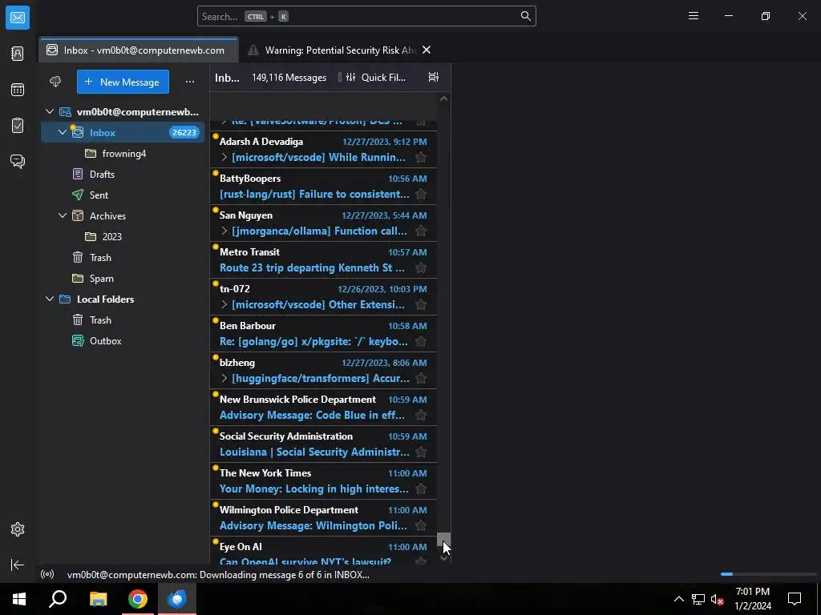Click the Get Messages cloud icon

click(55, 82)
